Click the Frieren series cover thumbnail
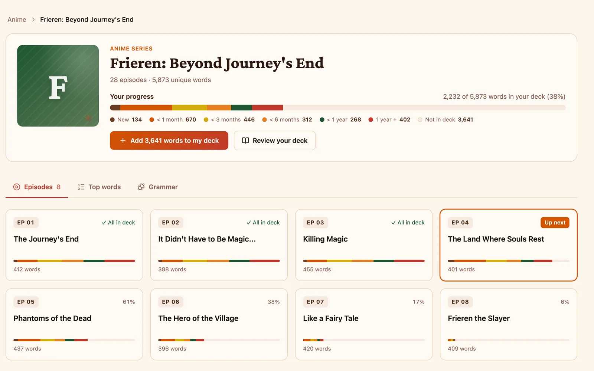 pos(58,86)
